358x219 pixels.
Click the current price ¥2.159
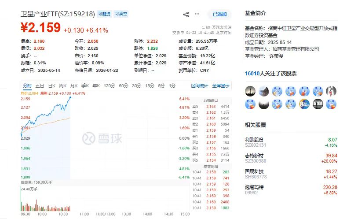pyautogui.click(x=40, y=28)
